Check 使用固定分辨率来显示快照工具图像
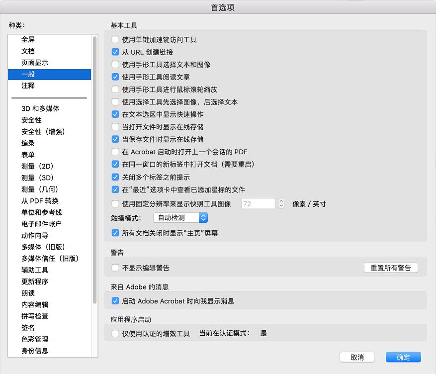The image size is (436, 374). [114, 203]
